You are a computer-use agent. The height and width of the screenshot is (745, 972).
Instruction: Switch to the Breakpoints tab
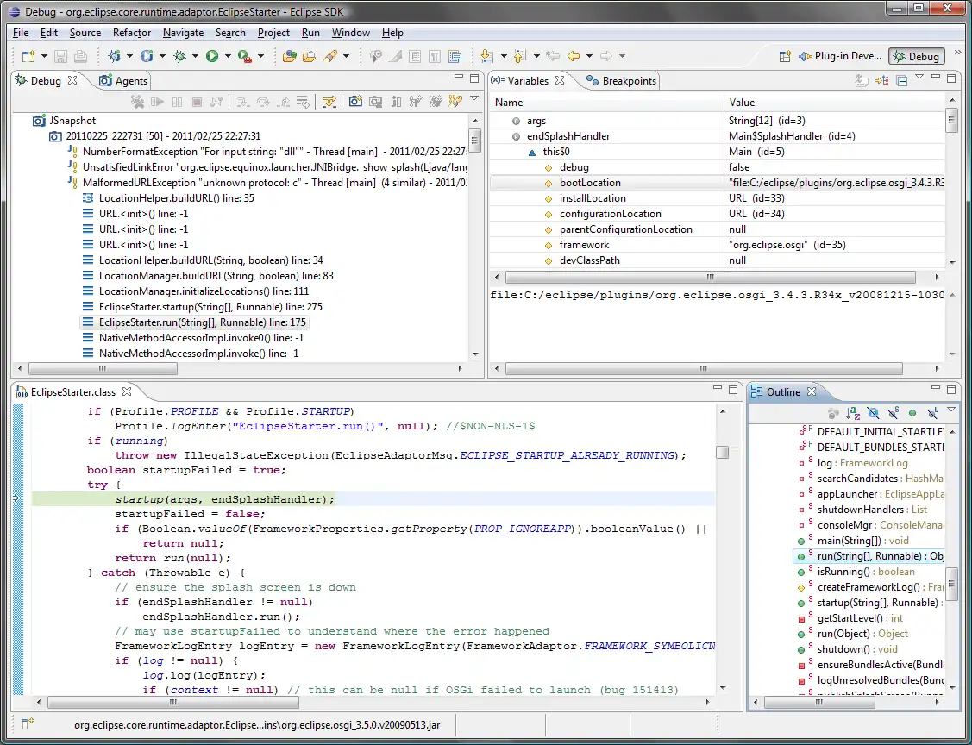tap(621, 80)
